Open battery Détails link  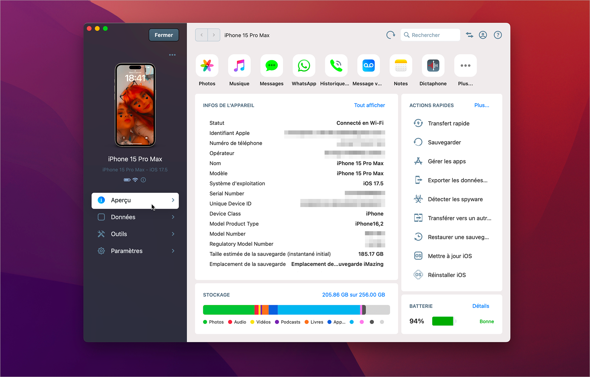481,306
